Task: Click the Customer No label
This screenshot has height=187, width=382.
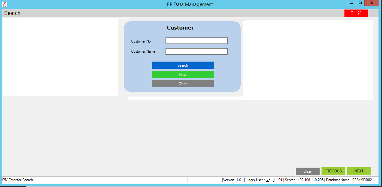Action: pos(141,41)
